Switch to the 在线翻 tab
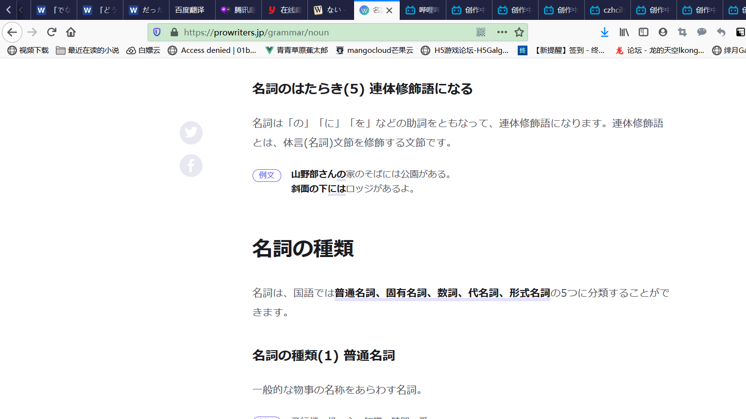The height and width of the screenshot is (419, 746). click(x=285, y=10)
